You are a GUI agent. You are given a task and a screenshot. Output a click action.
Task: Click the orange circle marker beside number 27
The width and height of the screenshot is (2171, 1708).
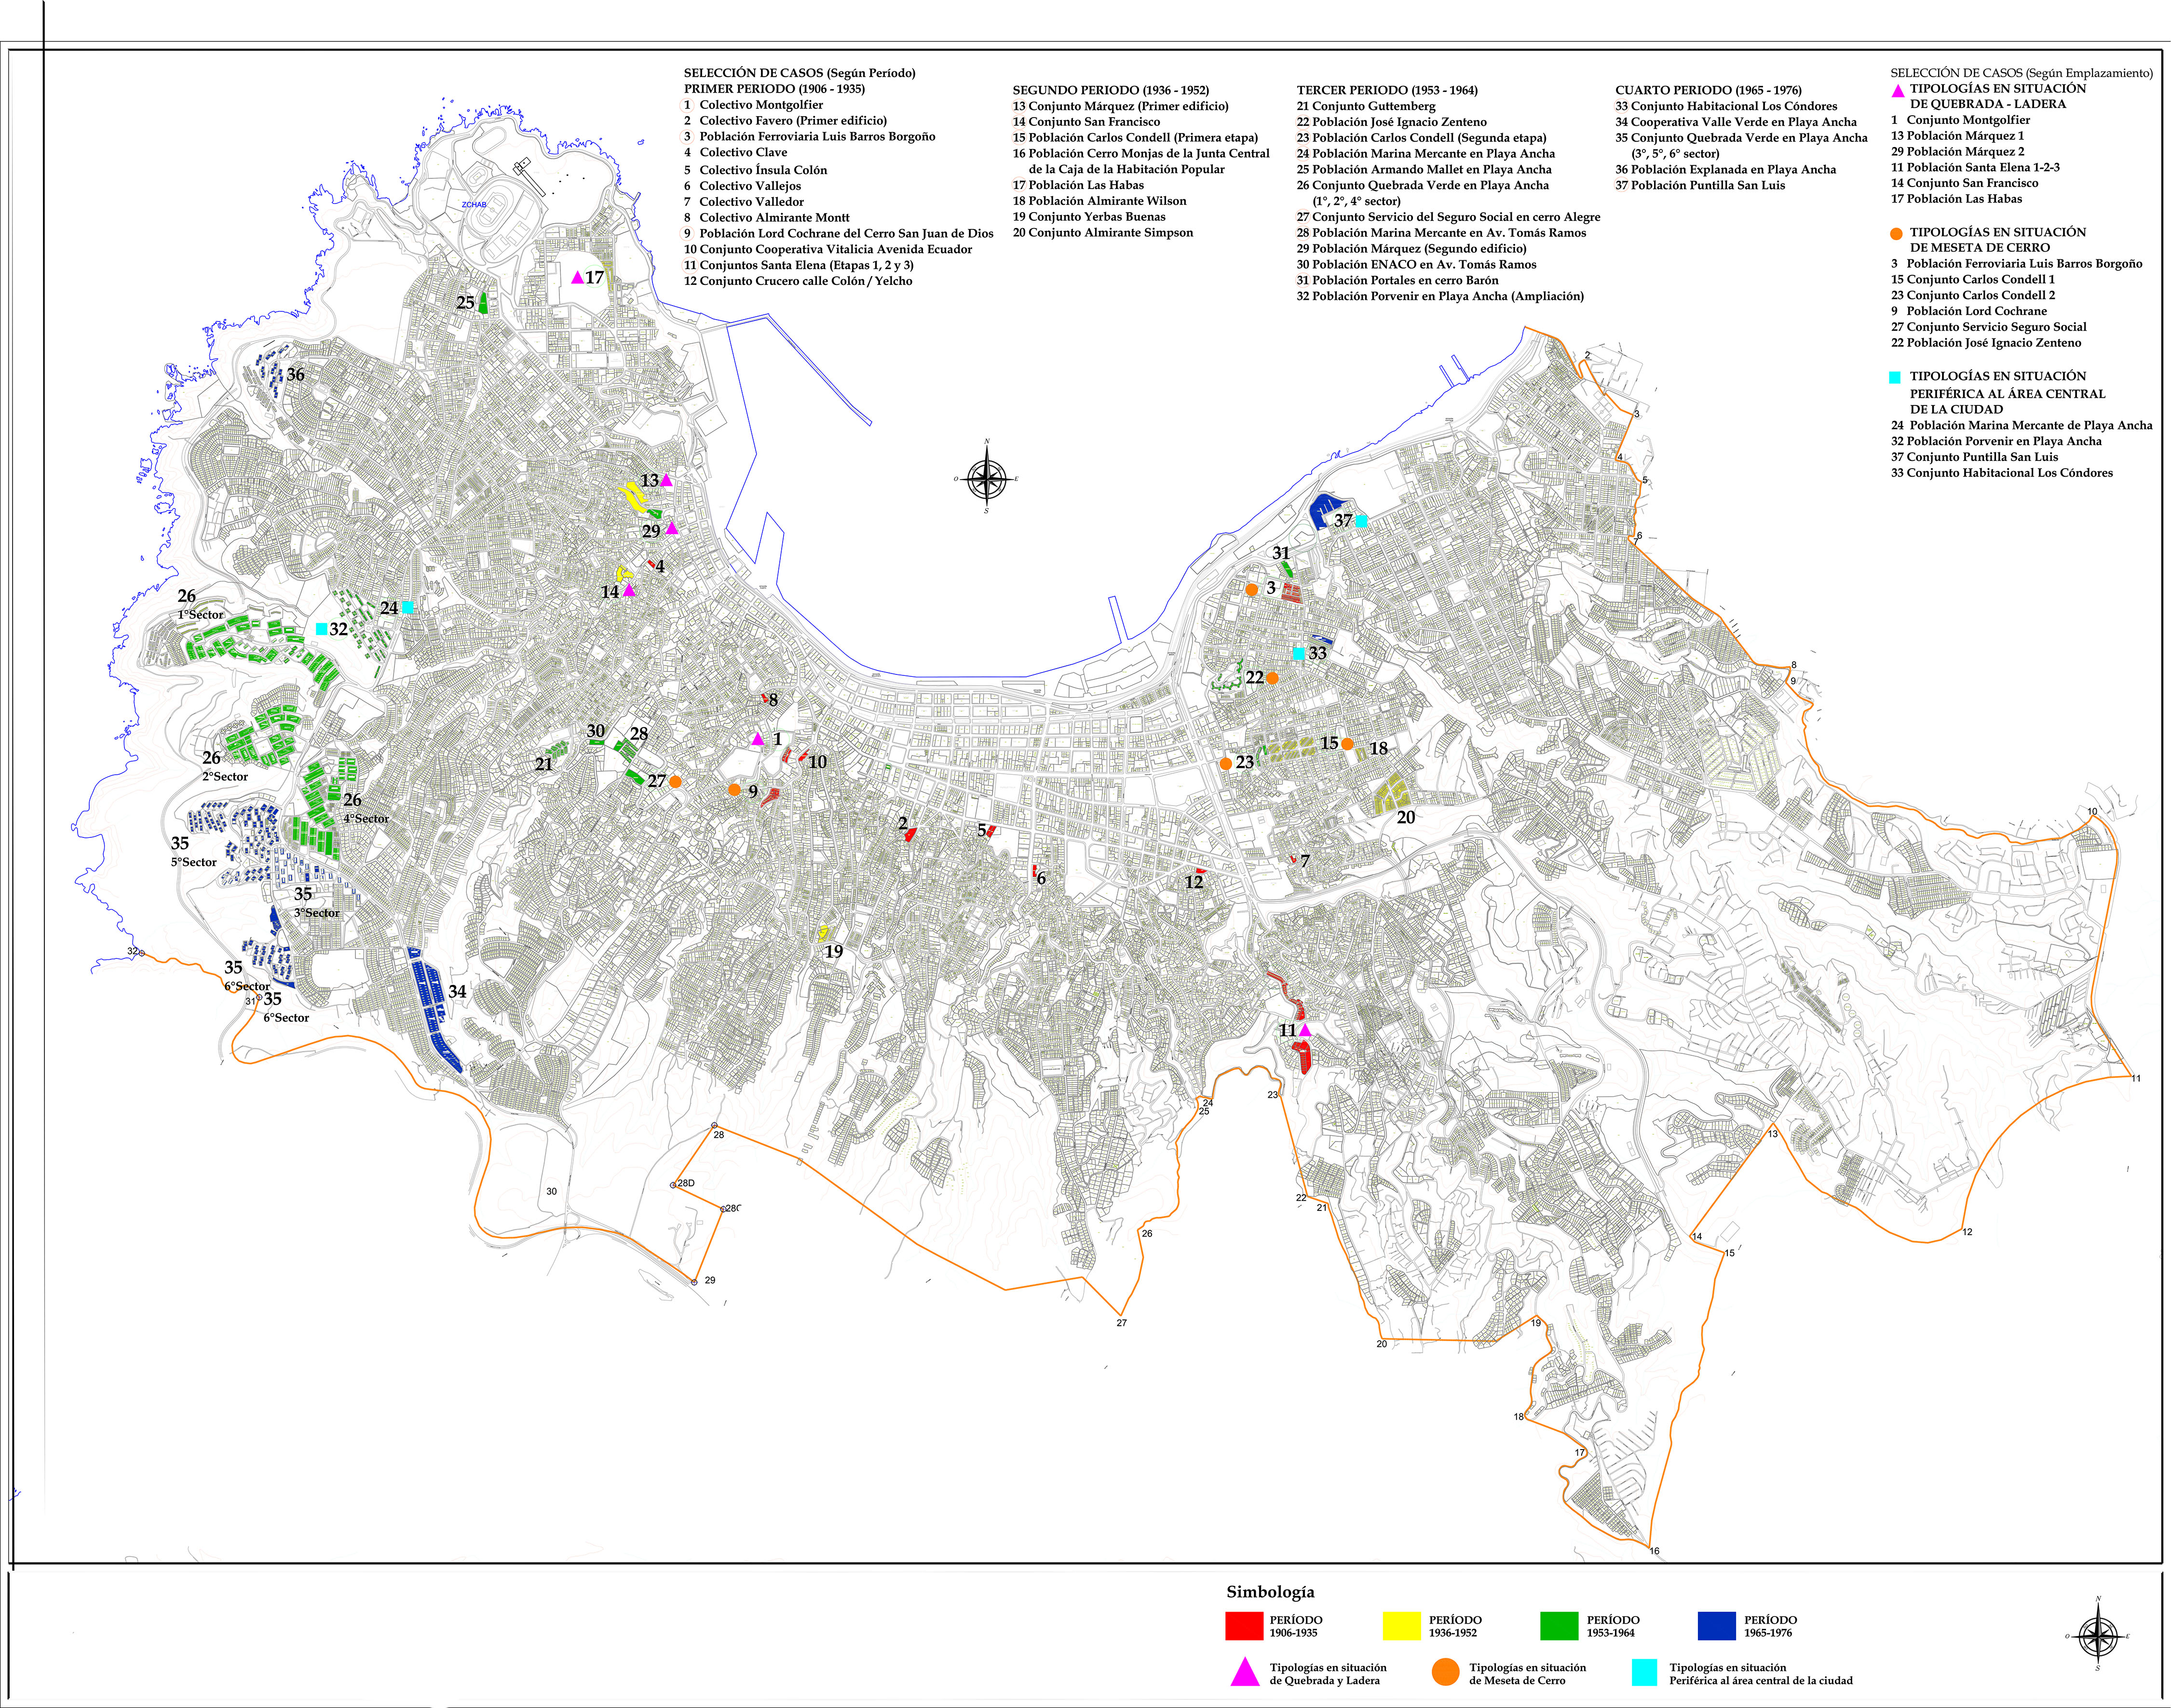(676, 782)
